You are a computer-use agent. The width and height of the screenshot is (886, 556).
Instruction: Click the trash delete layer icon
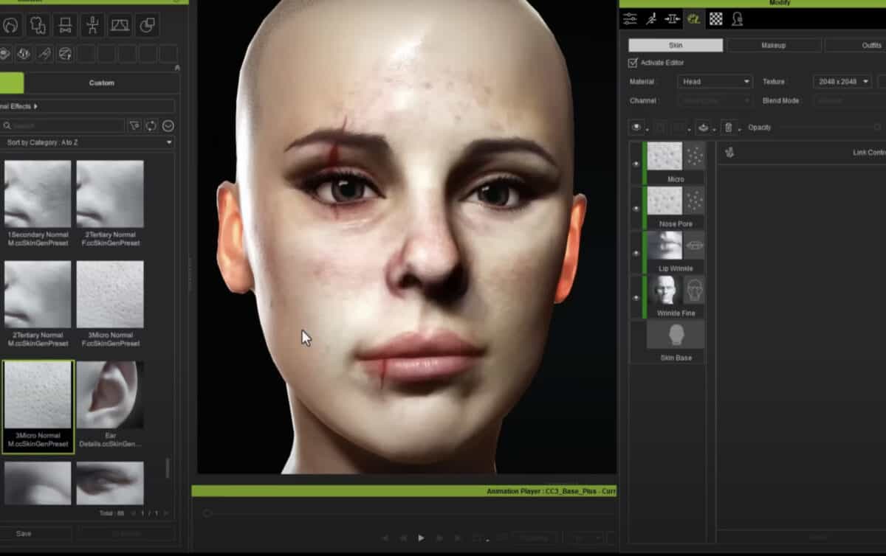tap(728, 128)
